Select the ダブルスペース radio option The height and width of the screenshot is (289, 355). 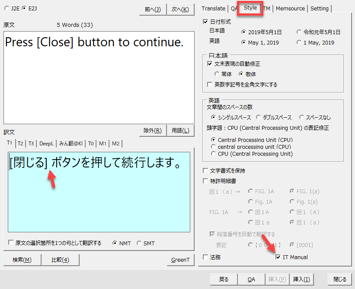pos(258,117)
